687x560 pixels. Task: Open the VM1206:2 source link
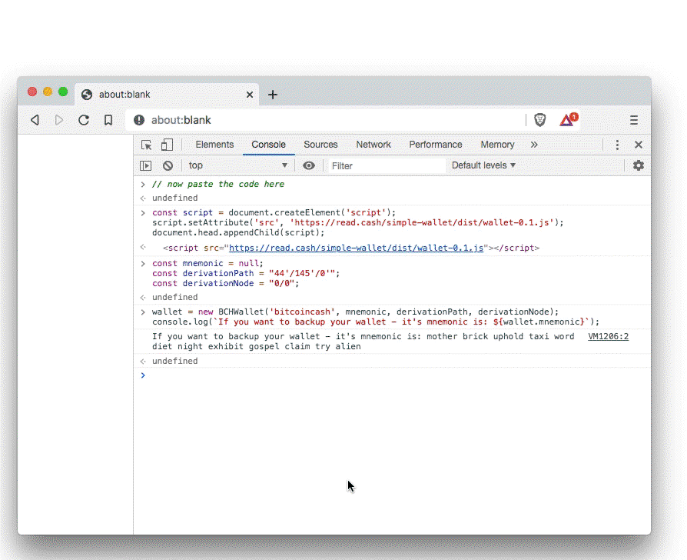(608, 336)
